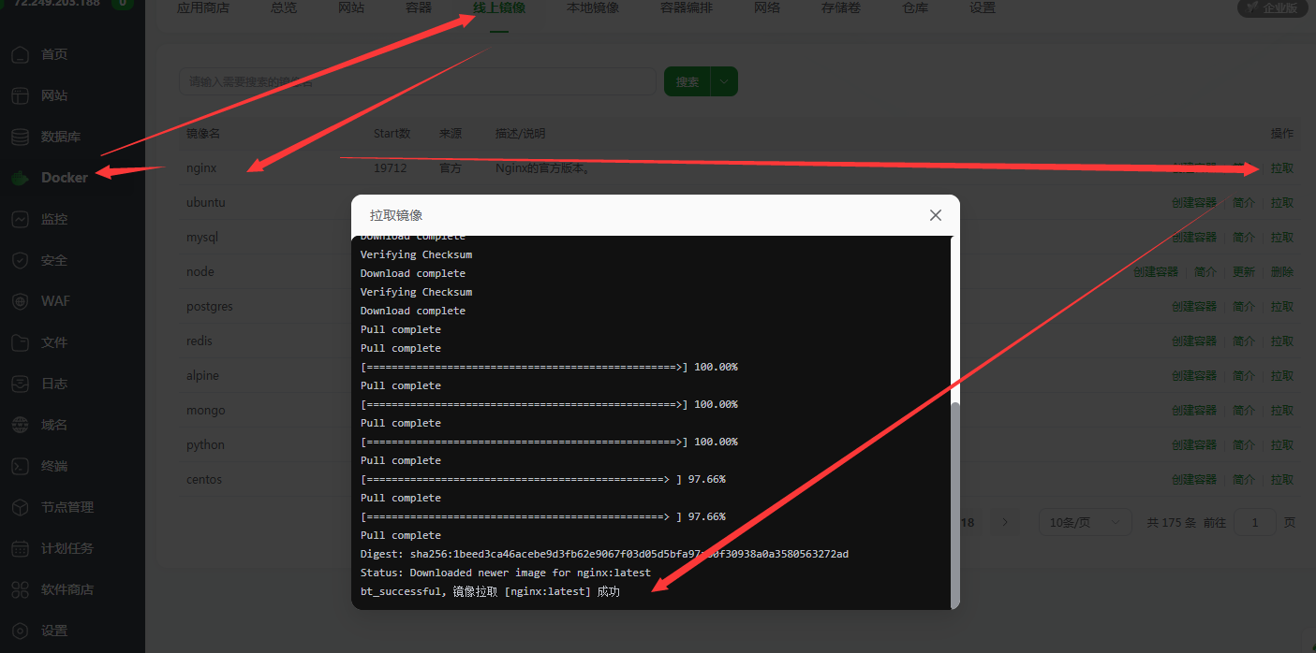Open the WAF firewall icon

point(21,301)
